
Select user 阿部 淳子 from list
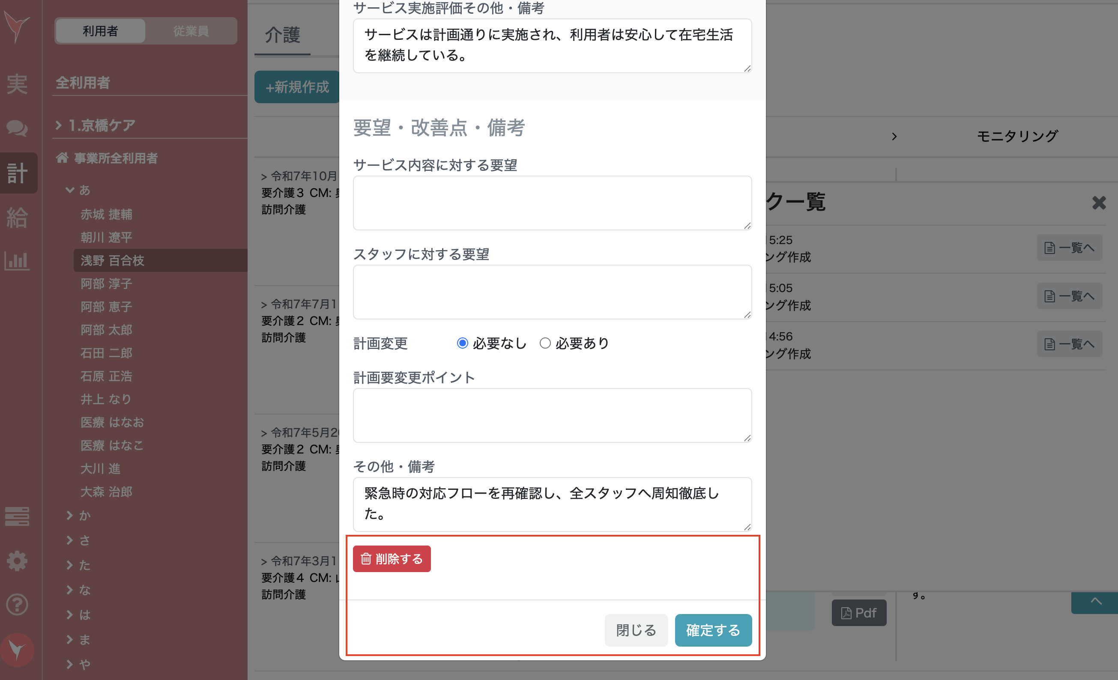[x=107, y=283]
